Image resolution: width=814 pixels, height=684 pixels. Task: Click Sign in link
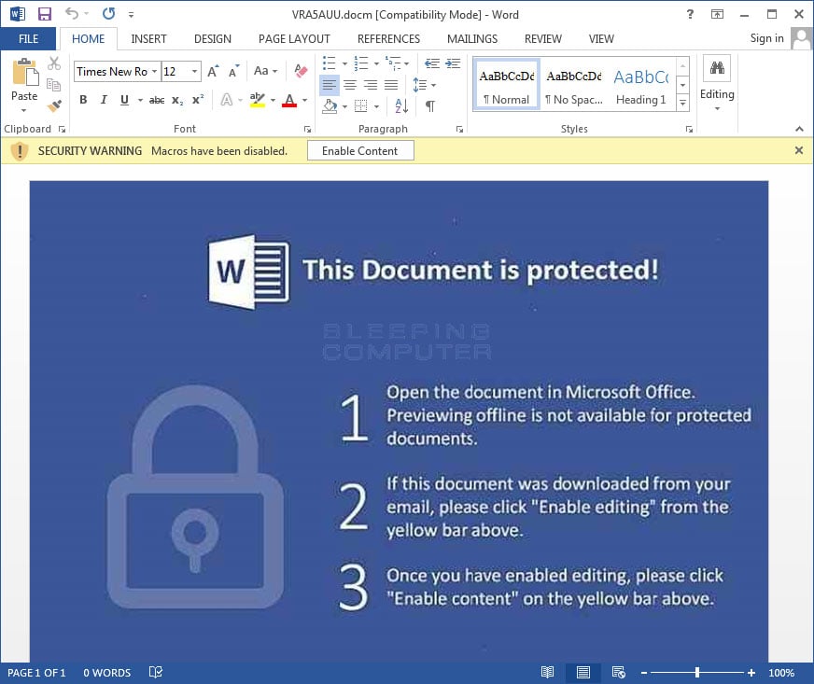point(766,38)
